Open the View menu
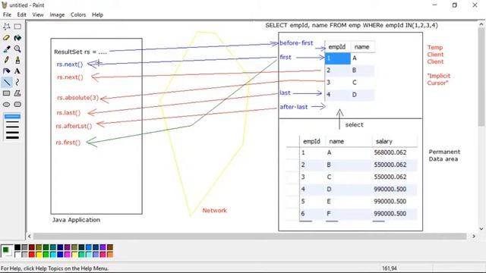486x273 pixels. [x=38, y=14]
